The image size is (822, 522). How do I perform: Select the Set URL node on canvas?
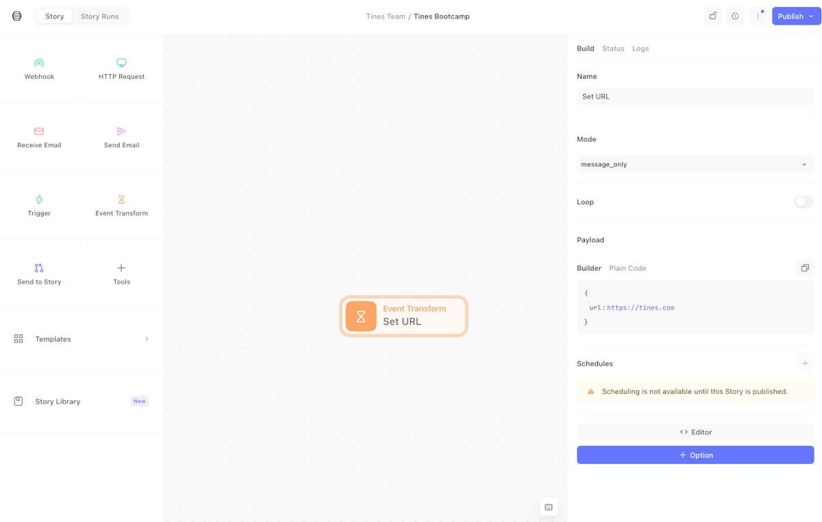(x=403, y=316)
